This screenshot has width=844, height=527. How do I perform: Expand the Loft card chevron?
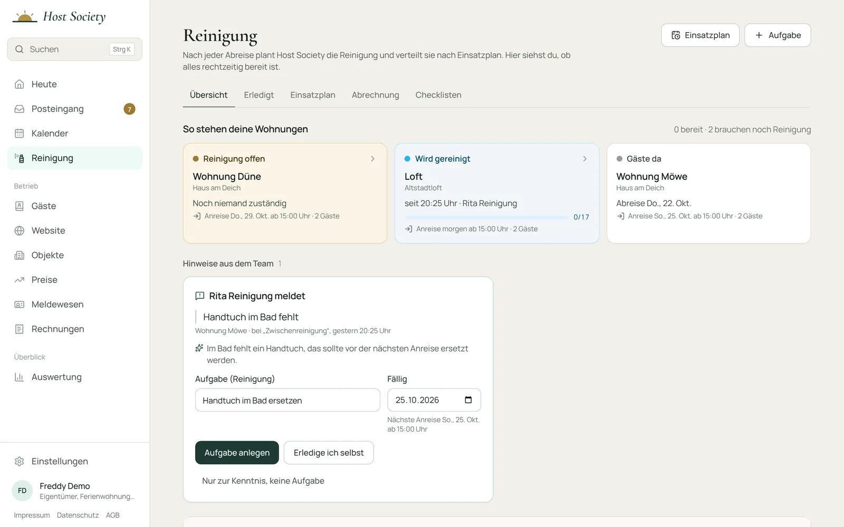pyautogui.click(x=584, y=159)
